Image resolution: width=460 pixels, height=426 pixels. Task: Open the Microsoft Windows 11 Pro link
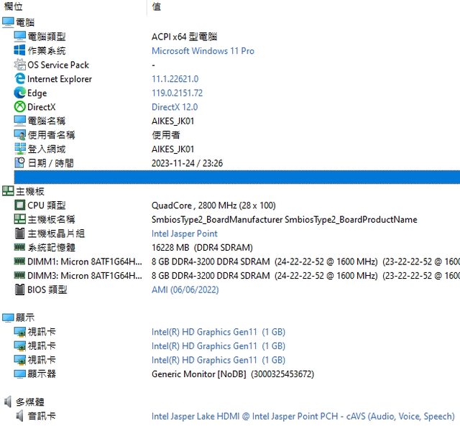pyautogui.click(x=203, y=51)
